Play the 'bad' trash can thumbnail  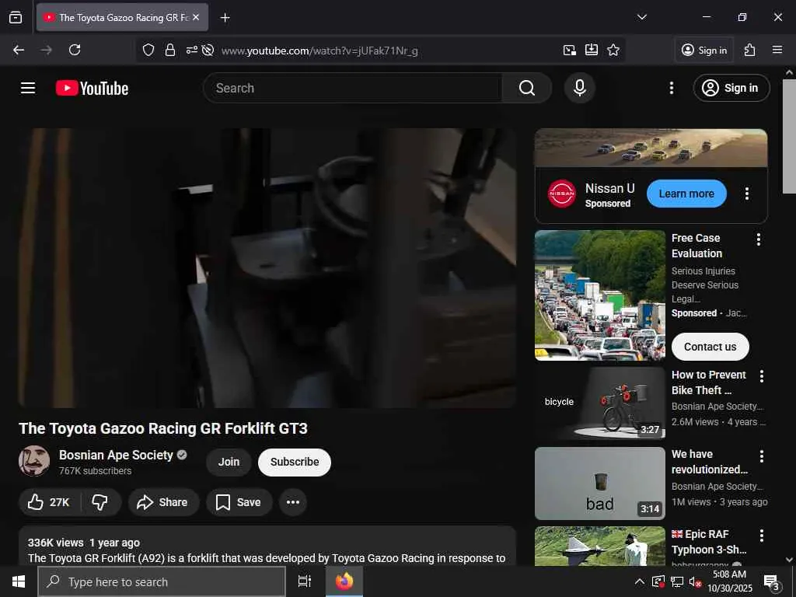(599, 484)
